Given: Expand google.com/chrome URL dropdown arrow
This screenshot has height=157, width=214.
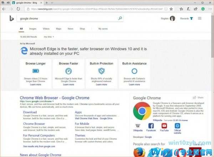Looking at the screenshot, I should 53,101.
